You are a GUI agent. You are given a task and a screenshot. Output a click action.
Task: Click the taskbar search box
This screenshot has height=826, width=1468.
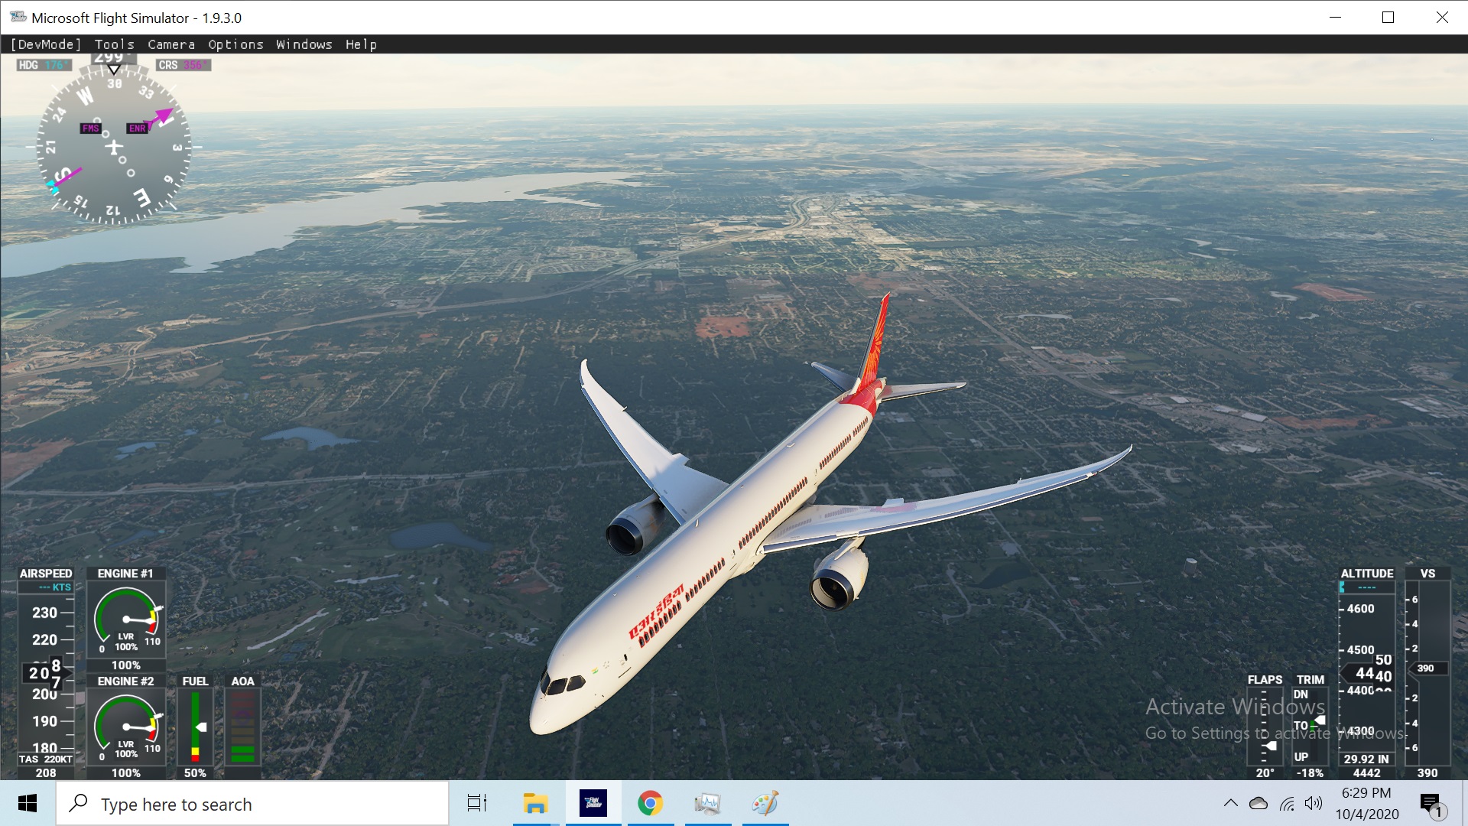click(x=252, y=804)
